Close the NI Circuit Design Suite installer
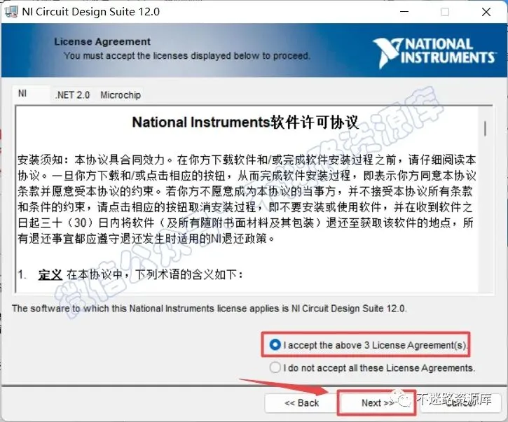This screenshot has width=508, height=422. [x=486, y=12]
